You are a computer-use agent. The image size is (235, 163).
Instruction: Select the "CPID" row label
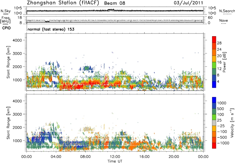6,28
